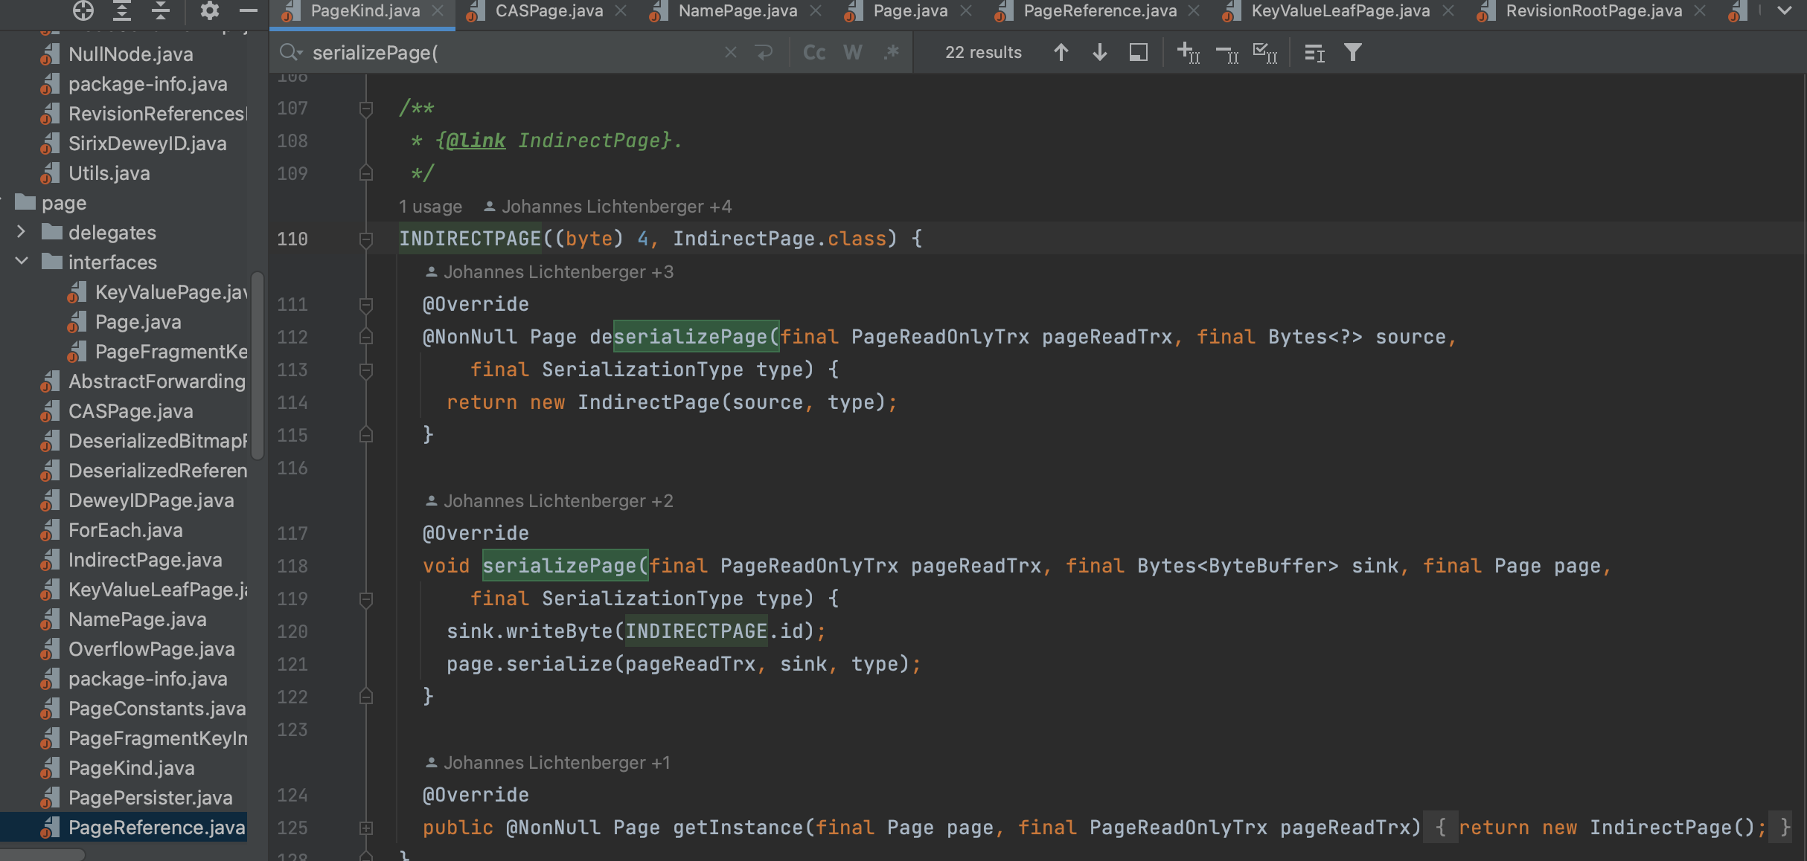Screen dimensions: 1807x861
Task: Expand the delegates folder
Action: 21,233
